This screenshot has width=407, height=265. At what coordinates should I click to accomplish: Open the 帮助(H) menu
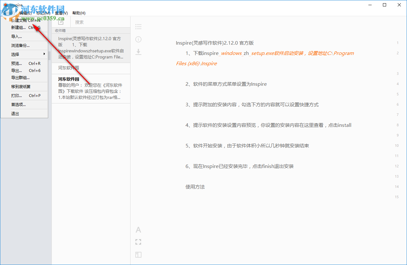(x=79, y=13)
